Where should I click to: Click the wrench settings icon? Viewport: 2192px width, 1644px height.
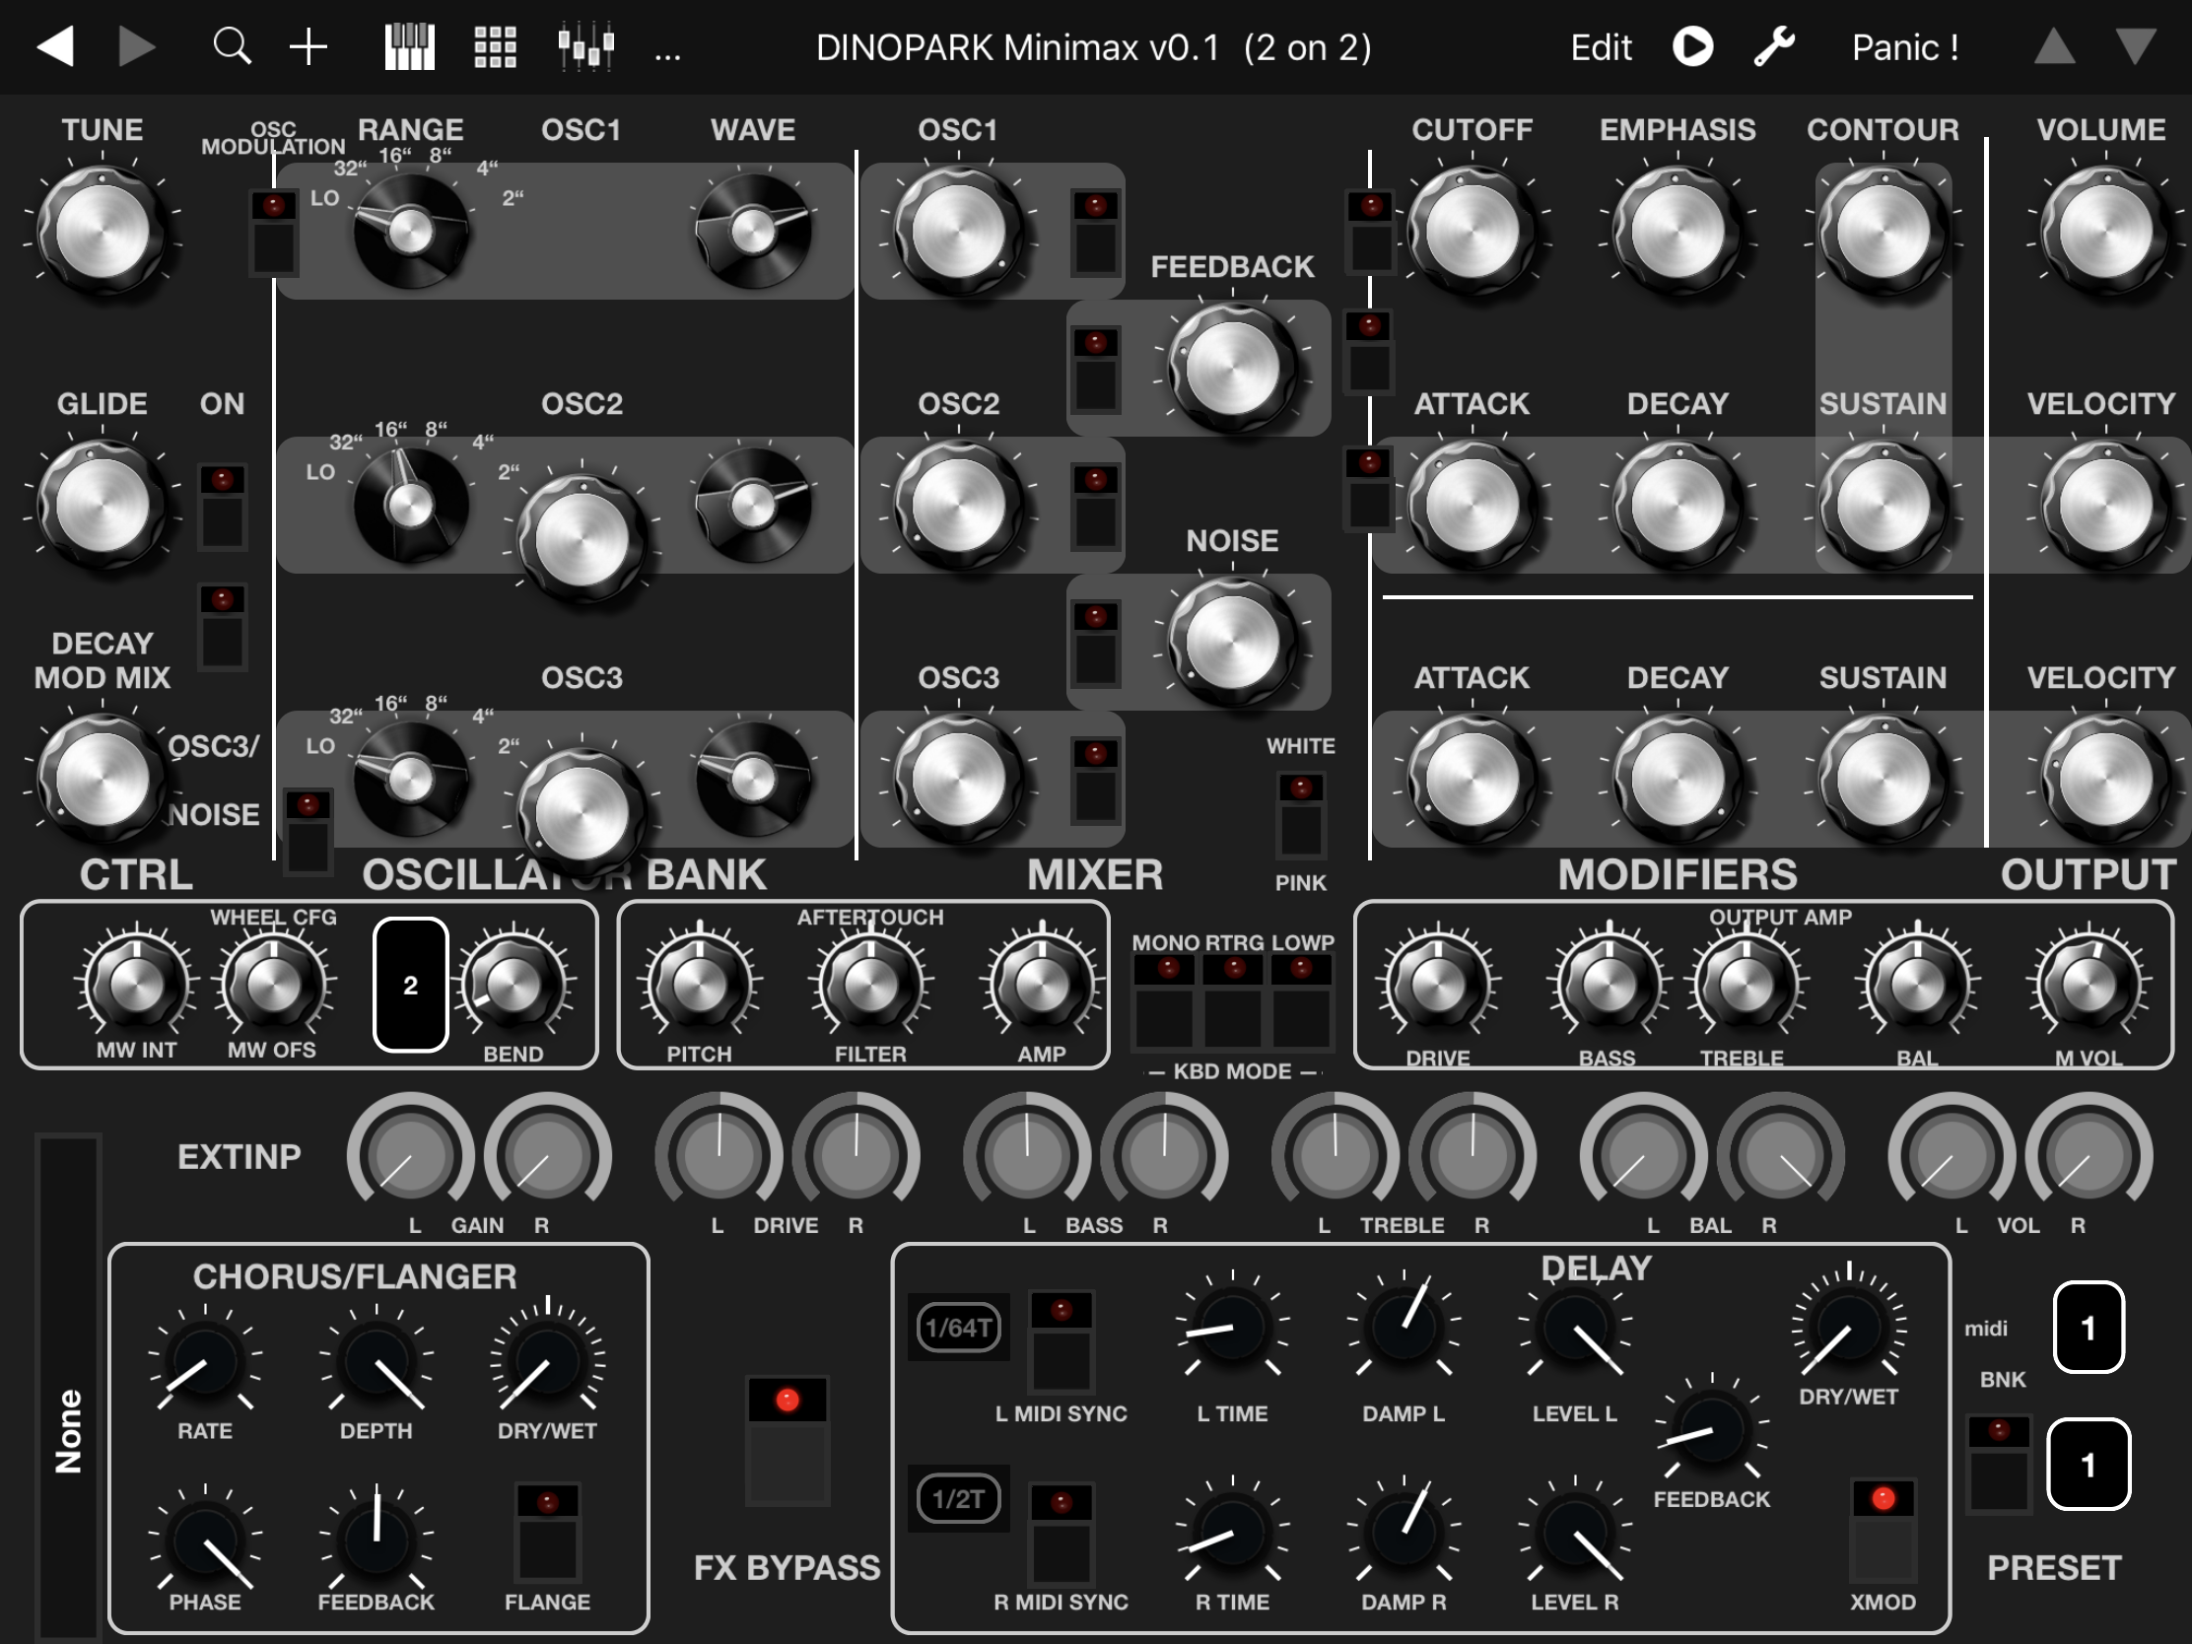pyautogui.click(x=1774, y=46)
